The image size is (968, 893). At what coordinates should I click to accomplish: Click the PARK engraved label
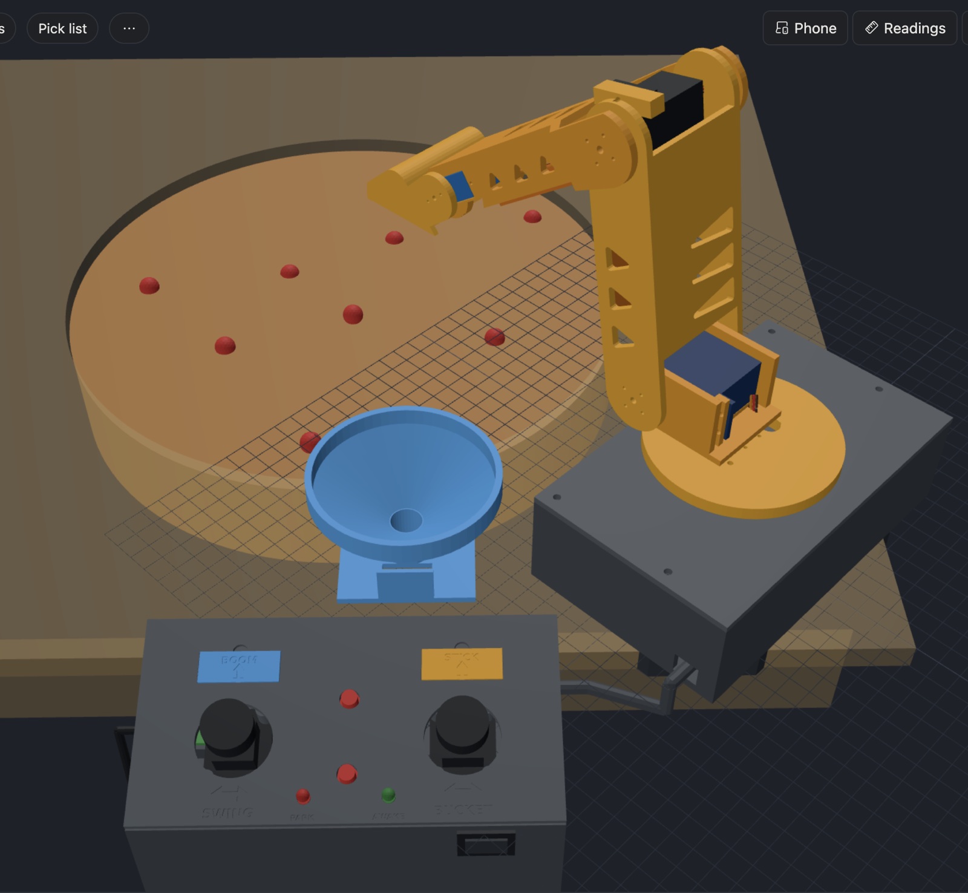point(301,817)
